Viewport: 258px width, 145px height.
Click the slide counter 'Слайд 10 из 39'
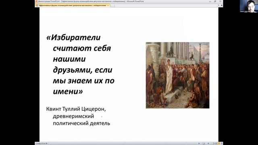42,143
